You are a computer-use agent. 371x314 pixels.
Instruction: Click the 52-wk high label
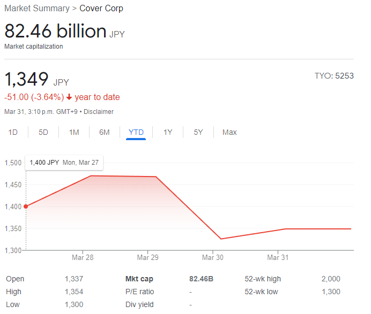(x=263, y=279)
